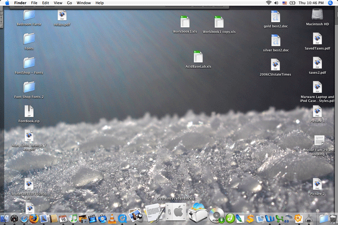Image resolution: width=338 pixels, height=225 pixels.
Task: Open the blue folder in the Dock
Action: pyautogui.click(x=324, y=219)
